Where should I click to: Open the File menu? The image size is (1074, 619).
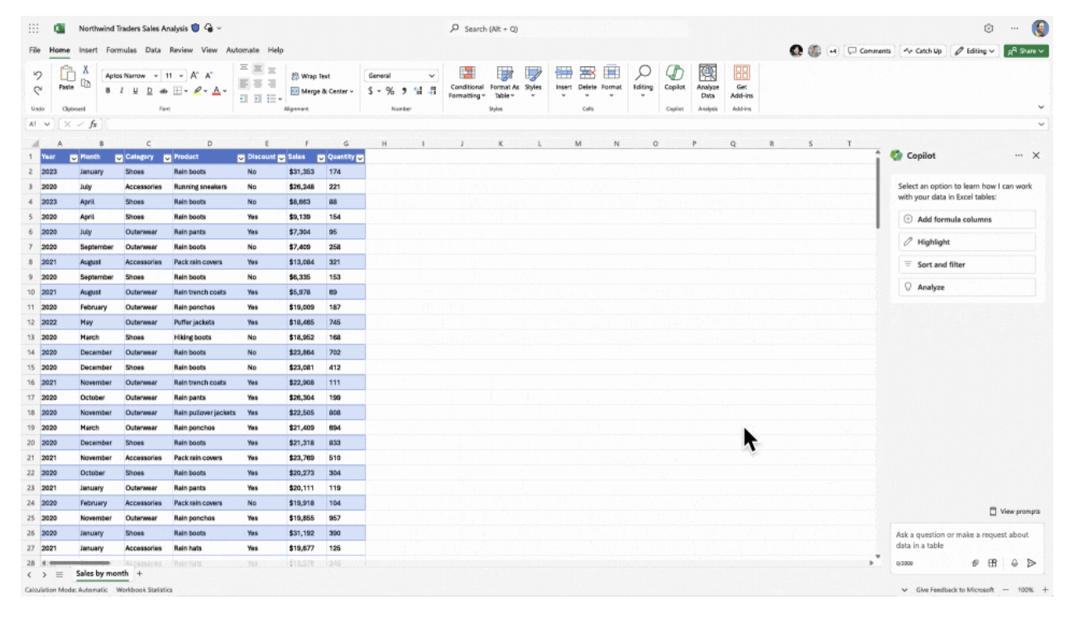coord(35,50)
